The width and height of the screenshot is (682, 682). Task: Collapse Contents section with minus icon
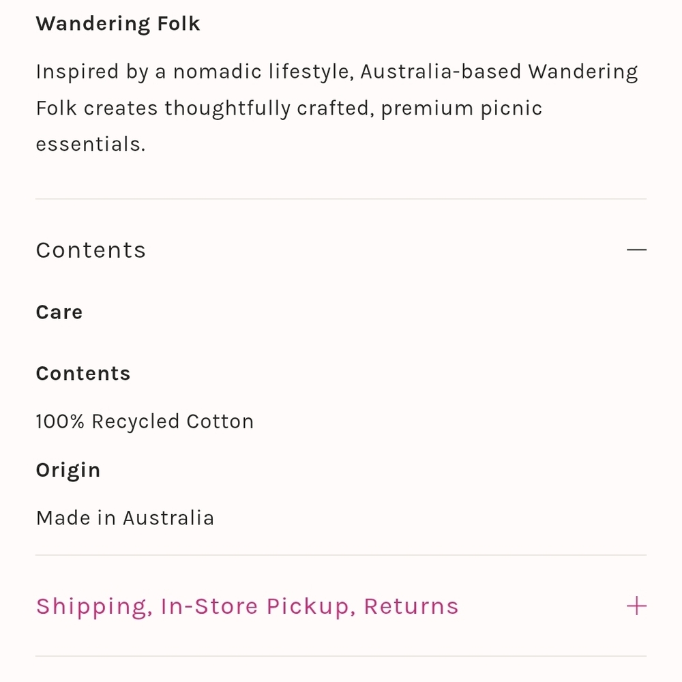(x=636, y=250)
